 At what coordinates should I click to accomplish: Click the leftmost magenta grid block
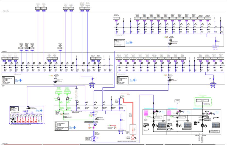[146, 113]
